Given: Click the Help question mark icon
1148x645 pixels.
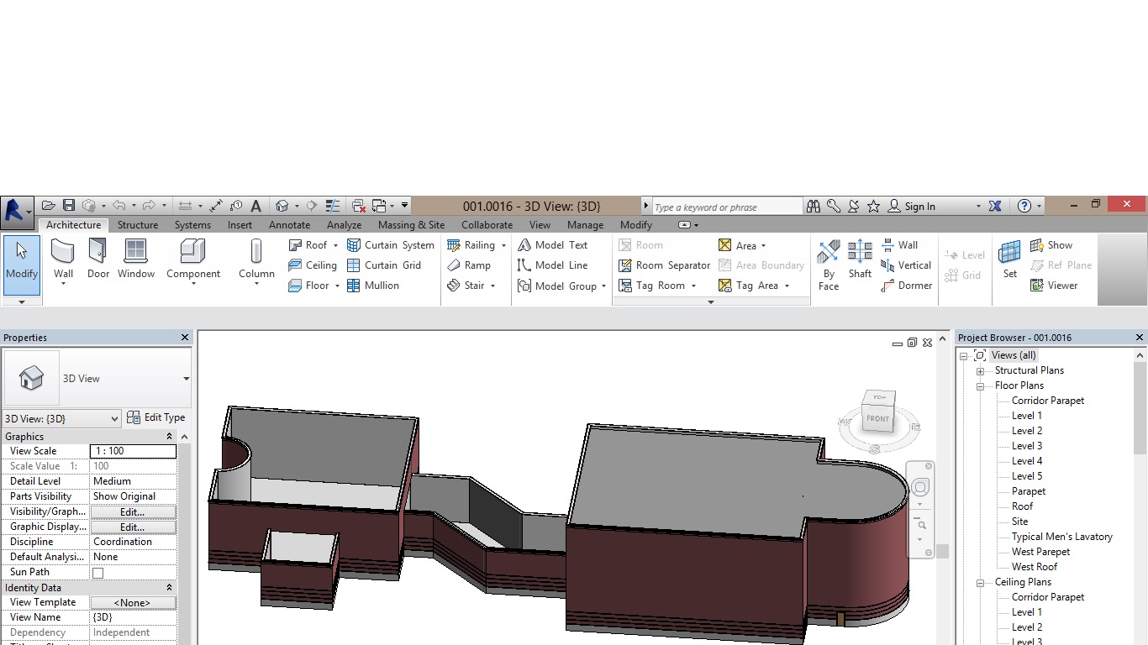Looking at the screenshot, I should 1024,206.
